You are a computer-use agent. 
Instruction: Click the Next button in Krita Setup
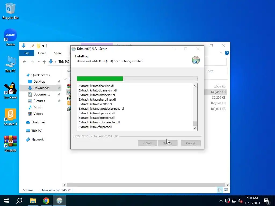[168, 143]
